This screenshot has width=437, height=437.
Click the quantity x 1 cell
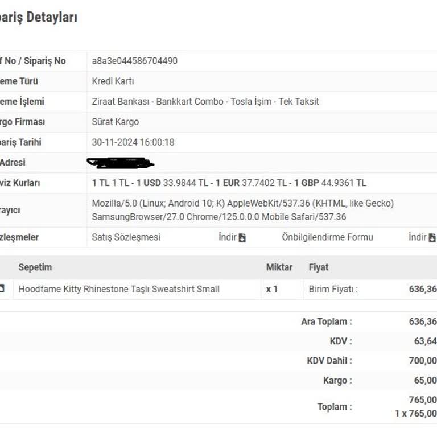(272, 289)
